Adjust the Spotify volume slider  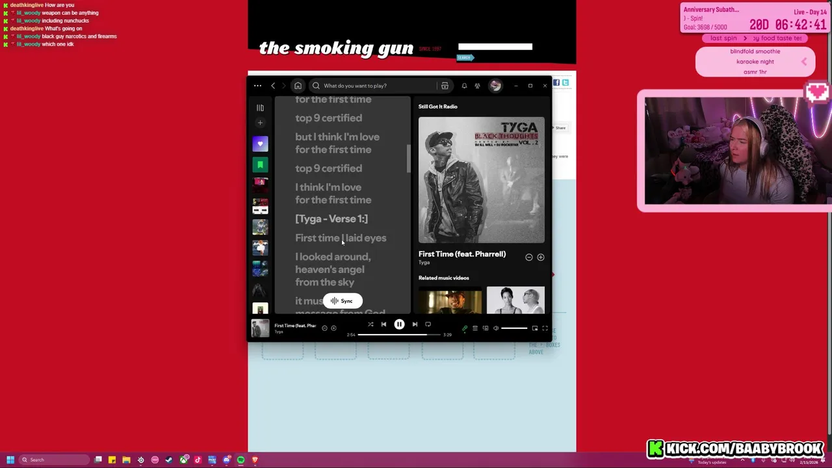(x=514, y=328)
